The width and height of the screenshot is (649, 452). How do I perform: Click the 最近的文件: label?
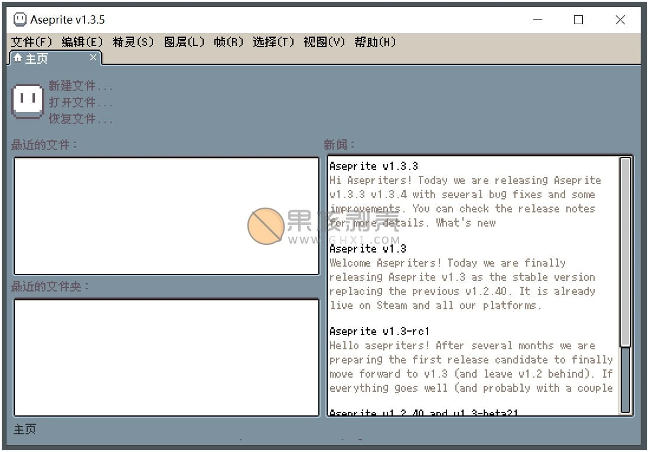(x=44, y=145)
